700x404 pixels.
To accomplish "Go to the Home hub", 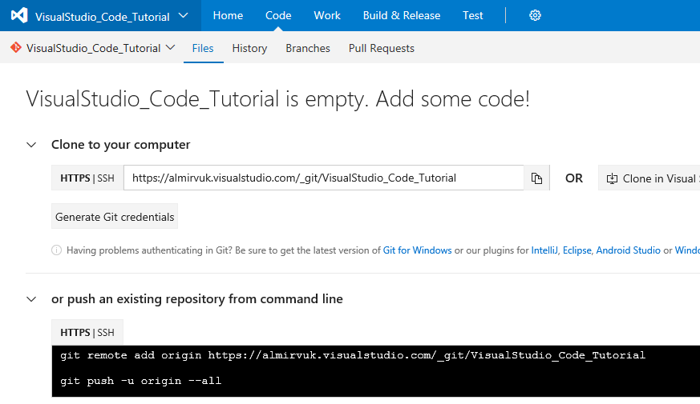I will [228, 15].
